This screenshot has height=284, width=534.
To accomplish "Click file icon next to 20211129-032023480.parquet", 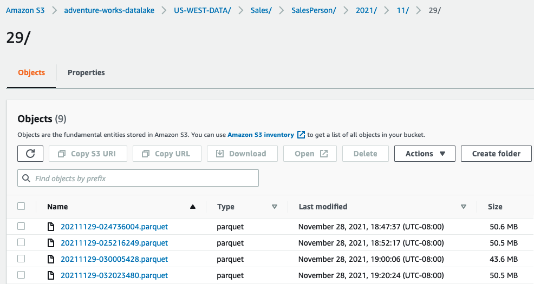I will point(51,275).
